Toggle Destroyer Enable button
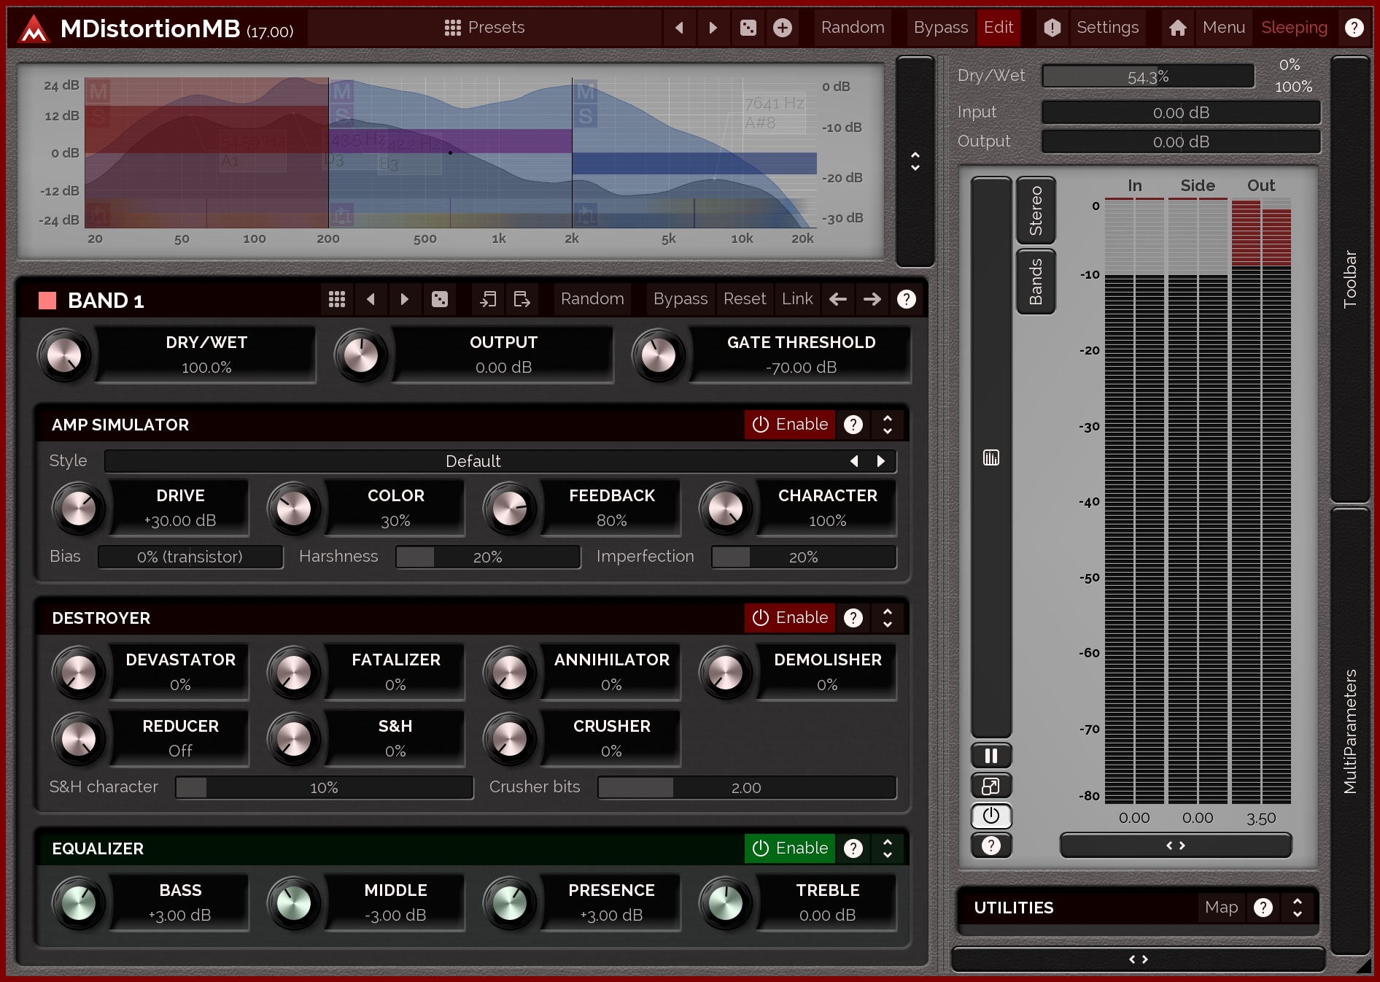Screen dimensions: 1380x982 click(790, 618)
